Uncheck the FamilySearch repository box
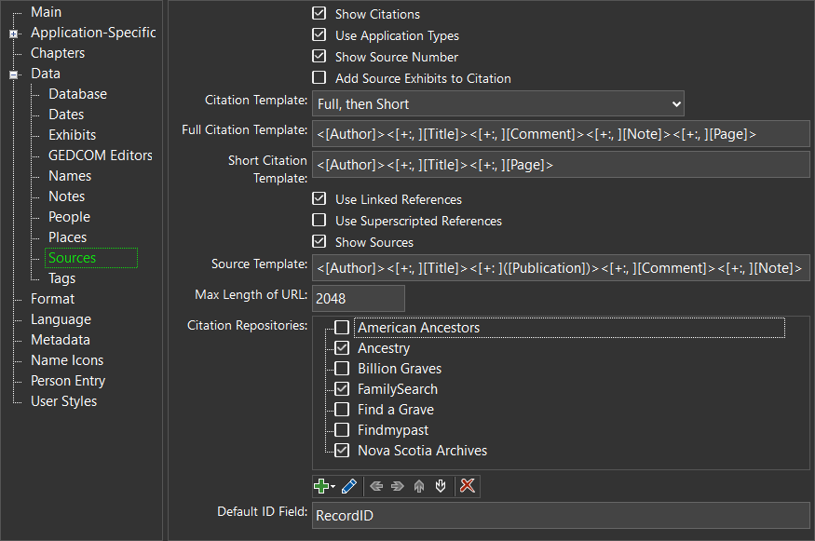The height and width of the screenshot is (541, 815). pyautogui.click(x=342, y=388)
